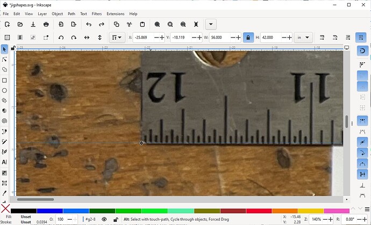Activate the Text tool
This screenshot has height=225, width=371.
(4, 162)
